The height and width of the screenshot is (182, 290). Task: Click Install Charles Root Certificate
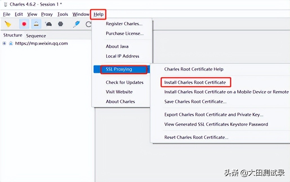point(195,82)
